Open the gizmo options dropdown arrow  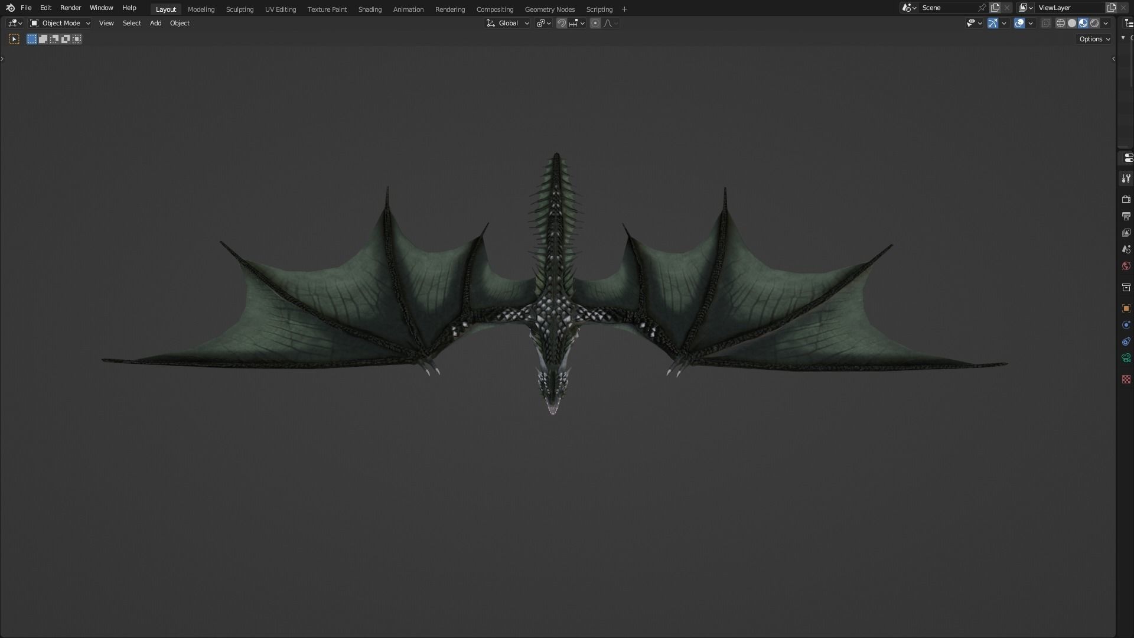point(1004,23)
